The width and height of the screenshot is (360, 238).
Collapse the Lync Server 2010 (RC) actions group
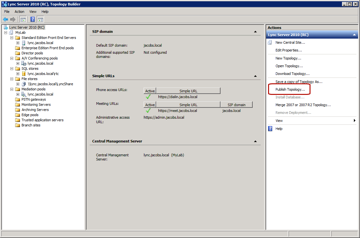pyautogui.click(x=354, y=35)
